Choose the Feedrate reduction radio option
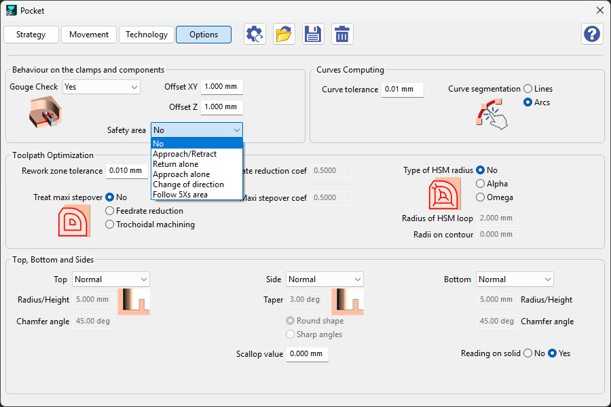This screenshot has width=611, height=407. pos(110,211)
